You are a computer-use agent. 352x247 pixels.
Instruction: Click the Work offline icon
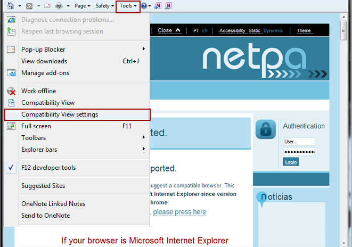pos(11,91)
